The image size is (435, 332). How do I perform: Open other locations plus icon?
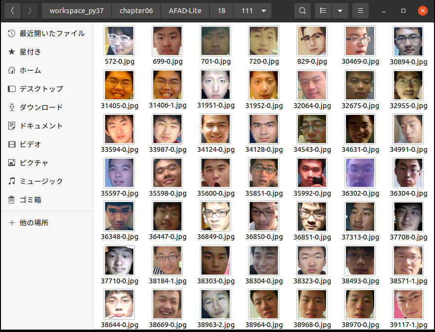[x=11, y=222]
